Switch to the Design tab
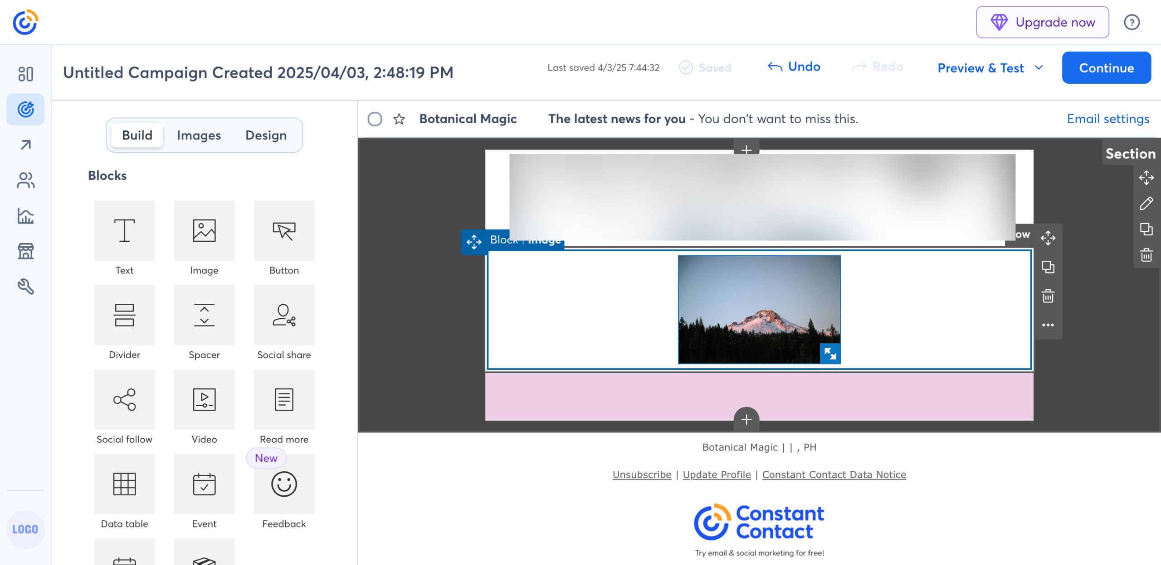 click(266, 135)
